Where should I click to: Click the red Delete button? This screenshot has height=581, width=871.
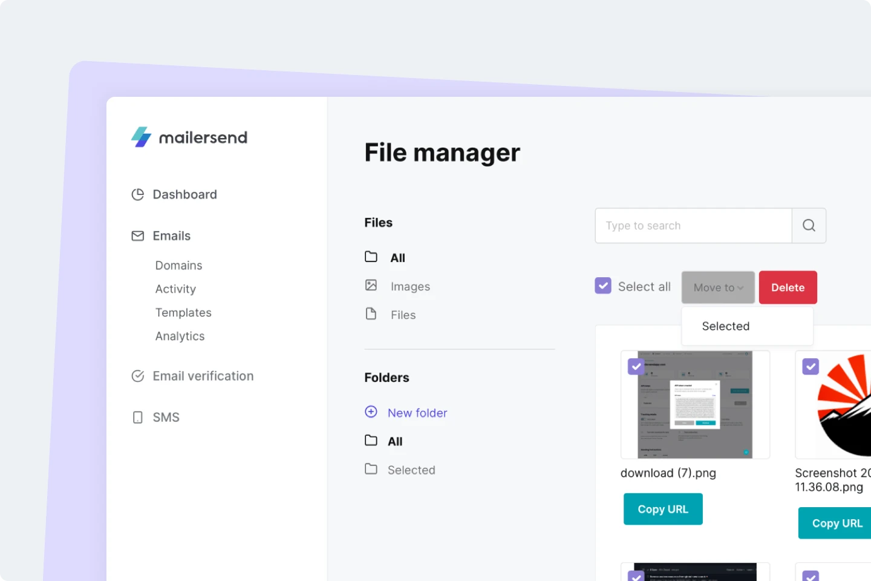(788, 287)
